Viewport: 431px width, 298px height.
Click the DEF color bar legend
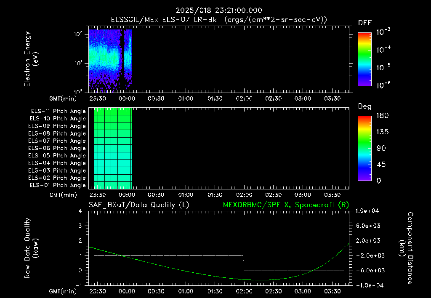(364, 59)
